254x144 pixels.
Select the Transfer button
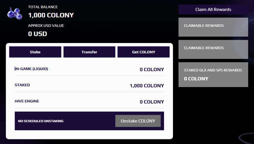click(89, 52)
